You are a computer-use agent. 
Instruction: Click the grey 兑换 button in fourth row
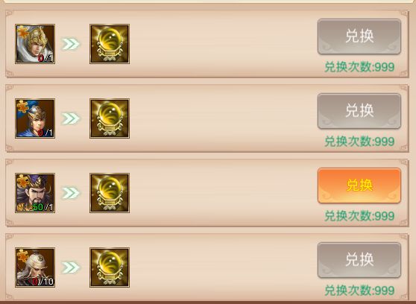point(359,260)
